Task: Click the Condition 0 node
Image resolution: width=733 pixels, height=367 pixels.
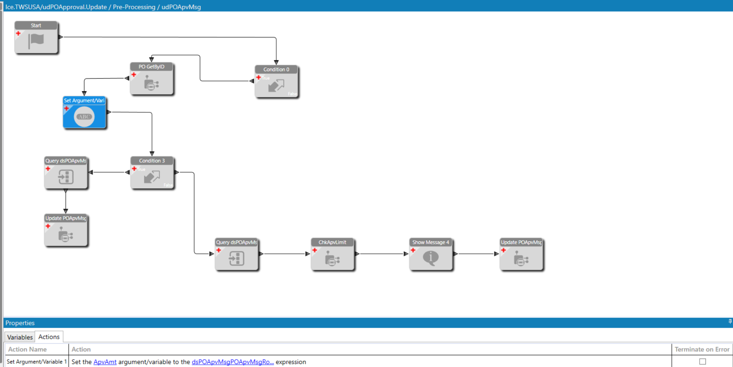Action: (276, 82)
